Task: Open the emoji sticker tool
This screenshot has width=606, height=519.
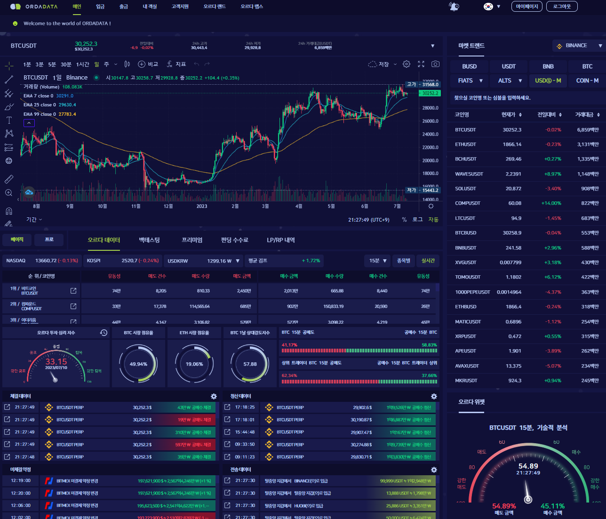Action: [9, 161]
